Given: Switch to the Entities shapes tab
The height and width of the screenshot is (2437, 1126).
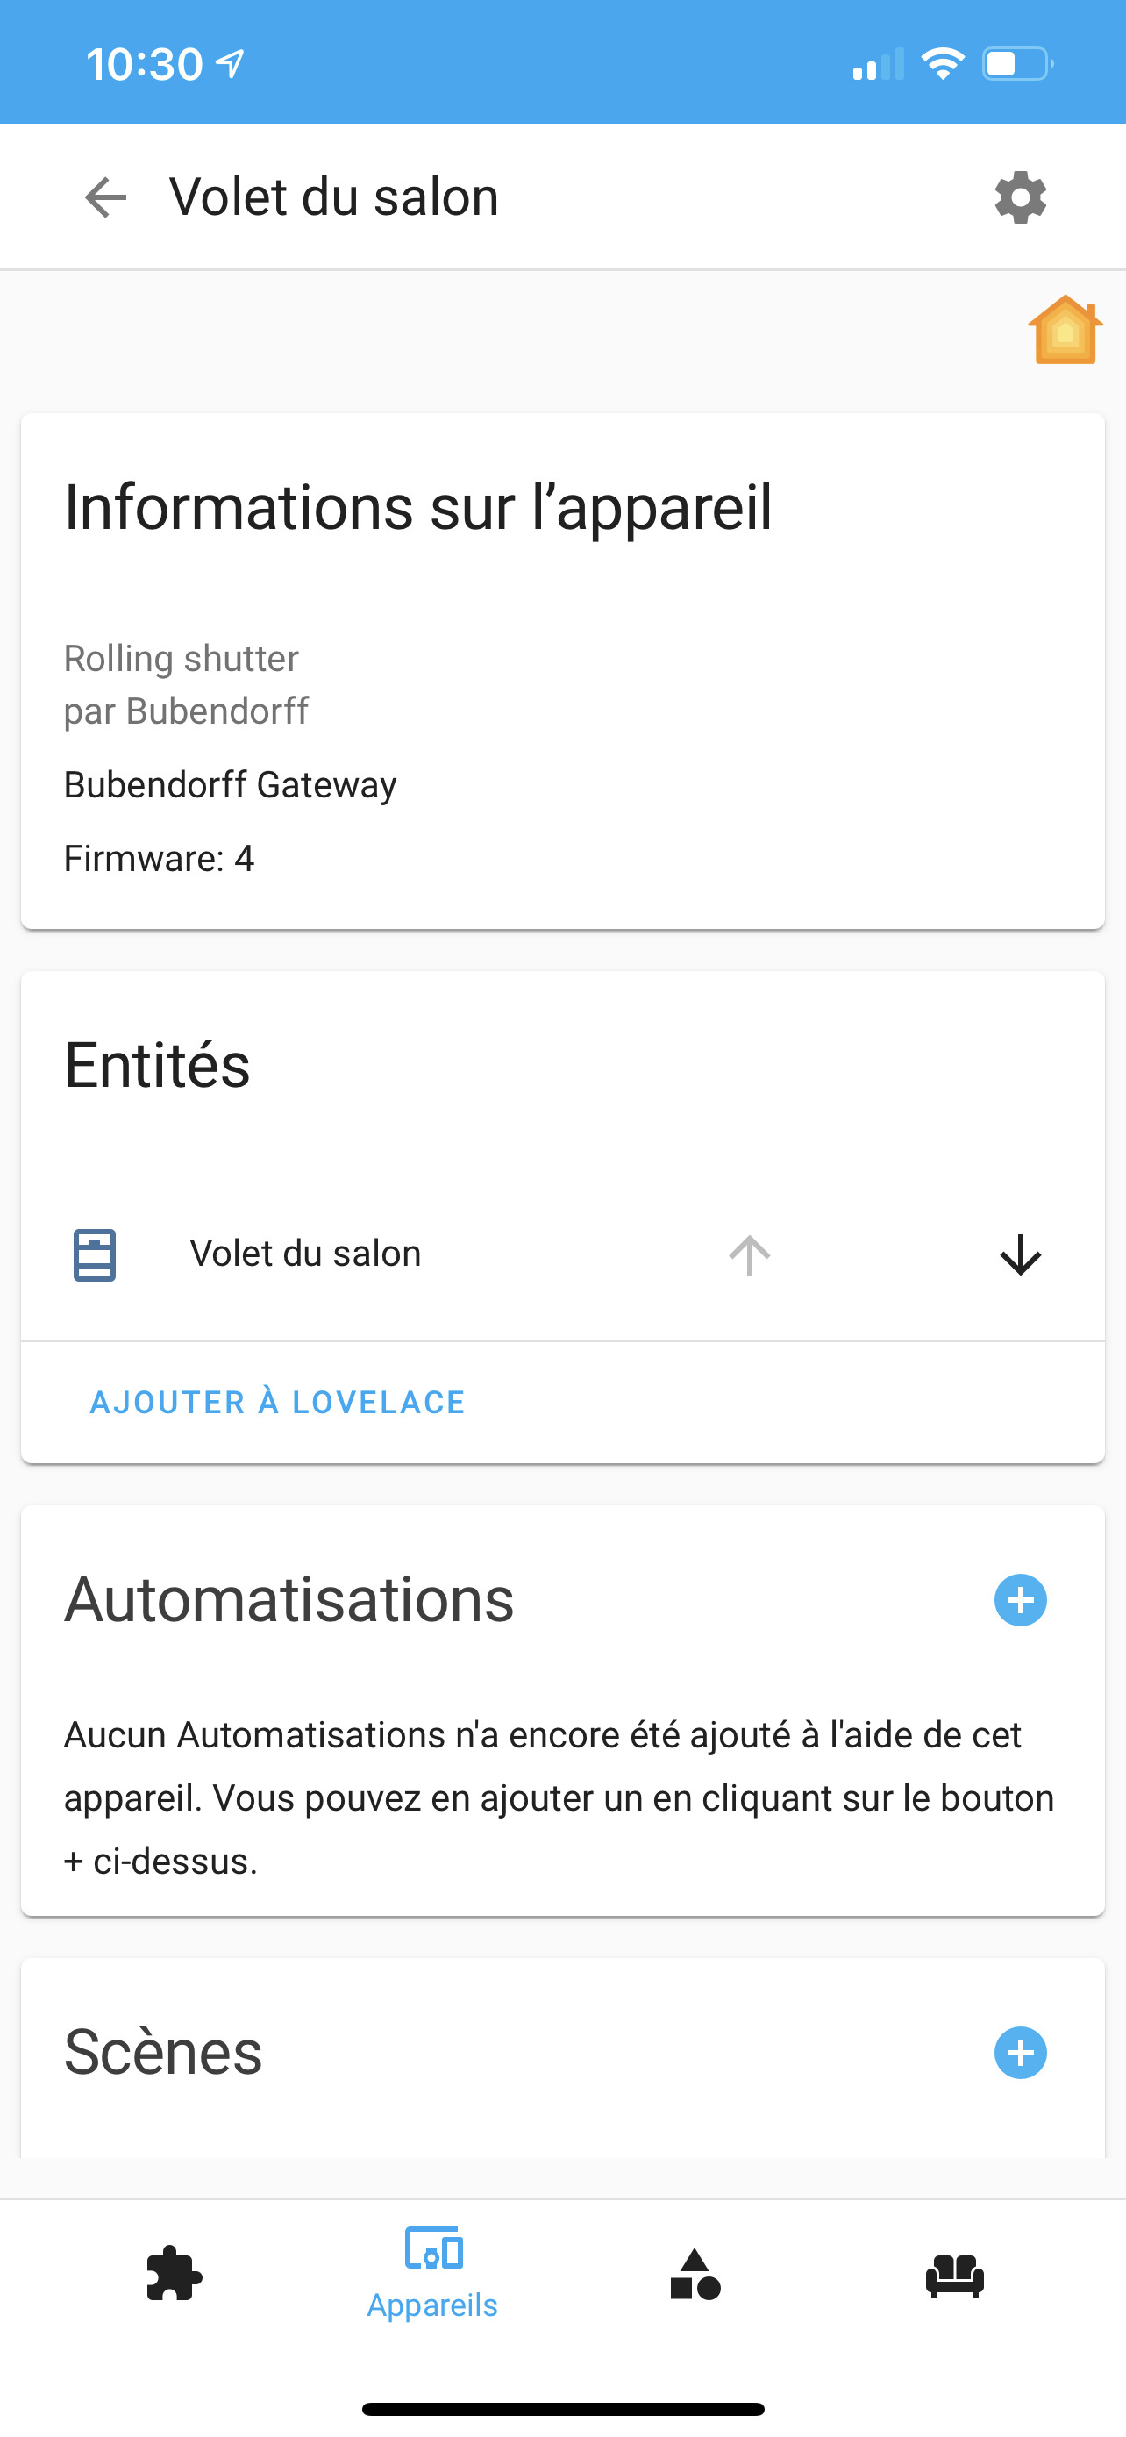Looking at the screenshot, I should pyautogui.click(x=695, y=2273).
